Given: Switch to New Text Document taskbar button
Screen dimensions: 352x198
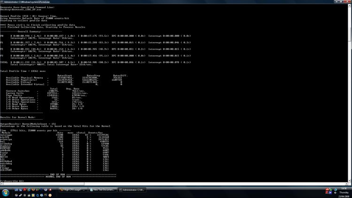Looking at the screenshot, I should click(x=102, y=190).
